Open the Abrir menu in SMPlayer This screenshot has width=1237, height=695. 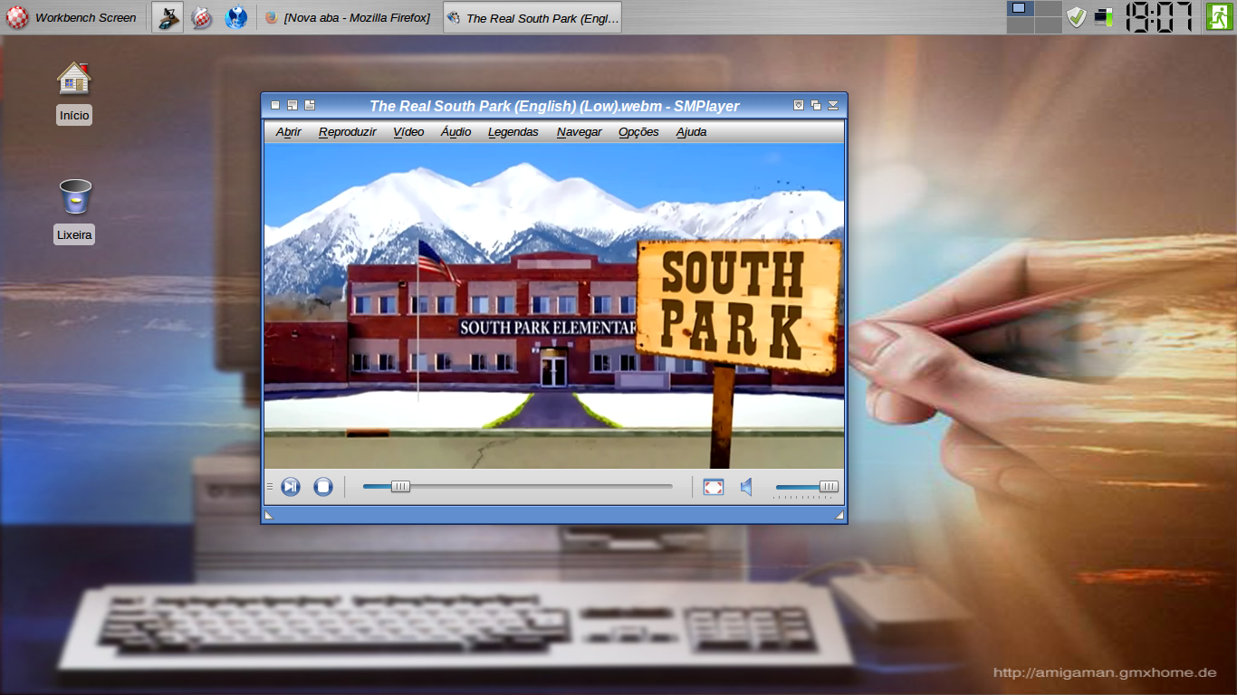tap(289, 132)
